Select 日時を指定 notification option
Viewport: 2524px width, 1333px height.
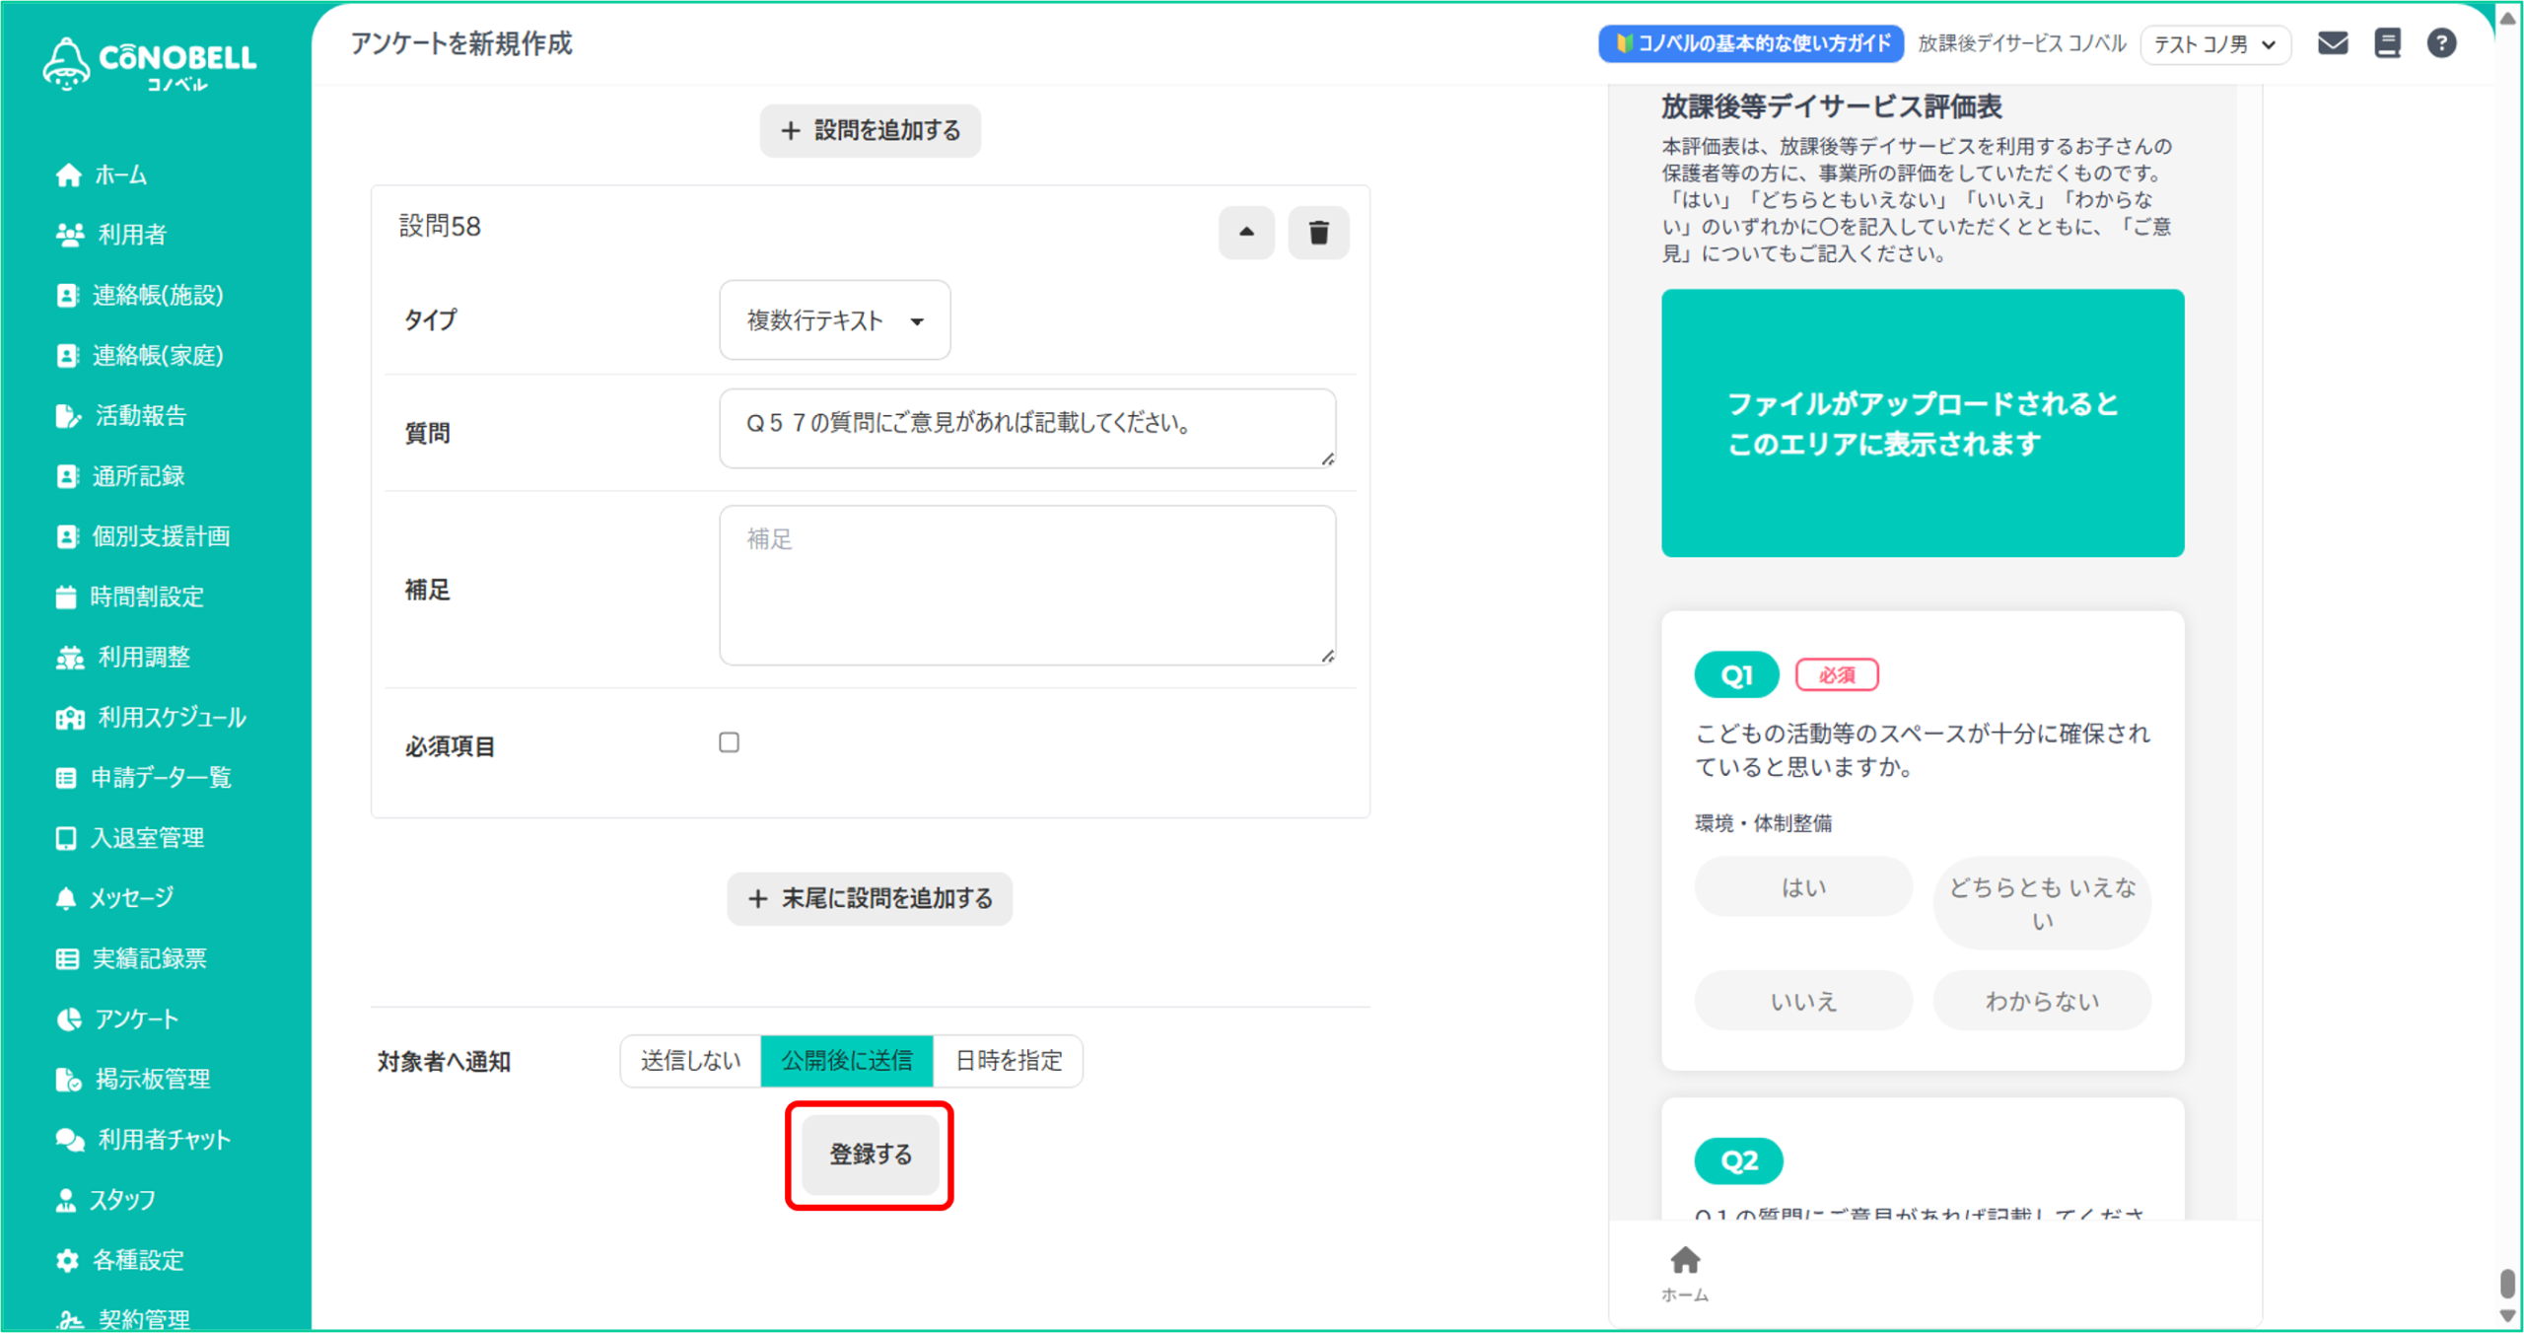pyautogui.click(x=1008, y=1061)
